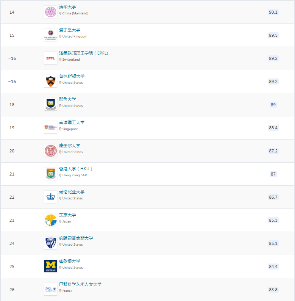Click the Yale University crest logo
The height and width of the screenshot is (301, 295).
pyautogui.click(x=50, y=104)
